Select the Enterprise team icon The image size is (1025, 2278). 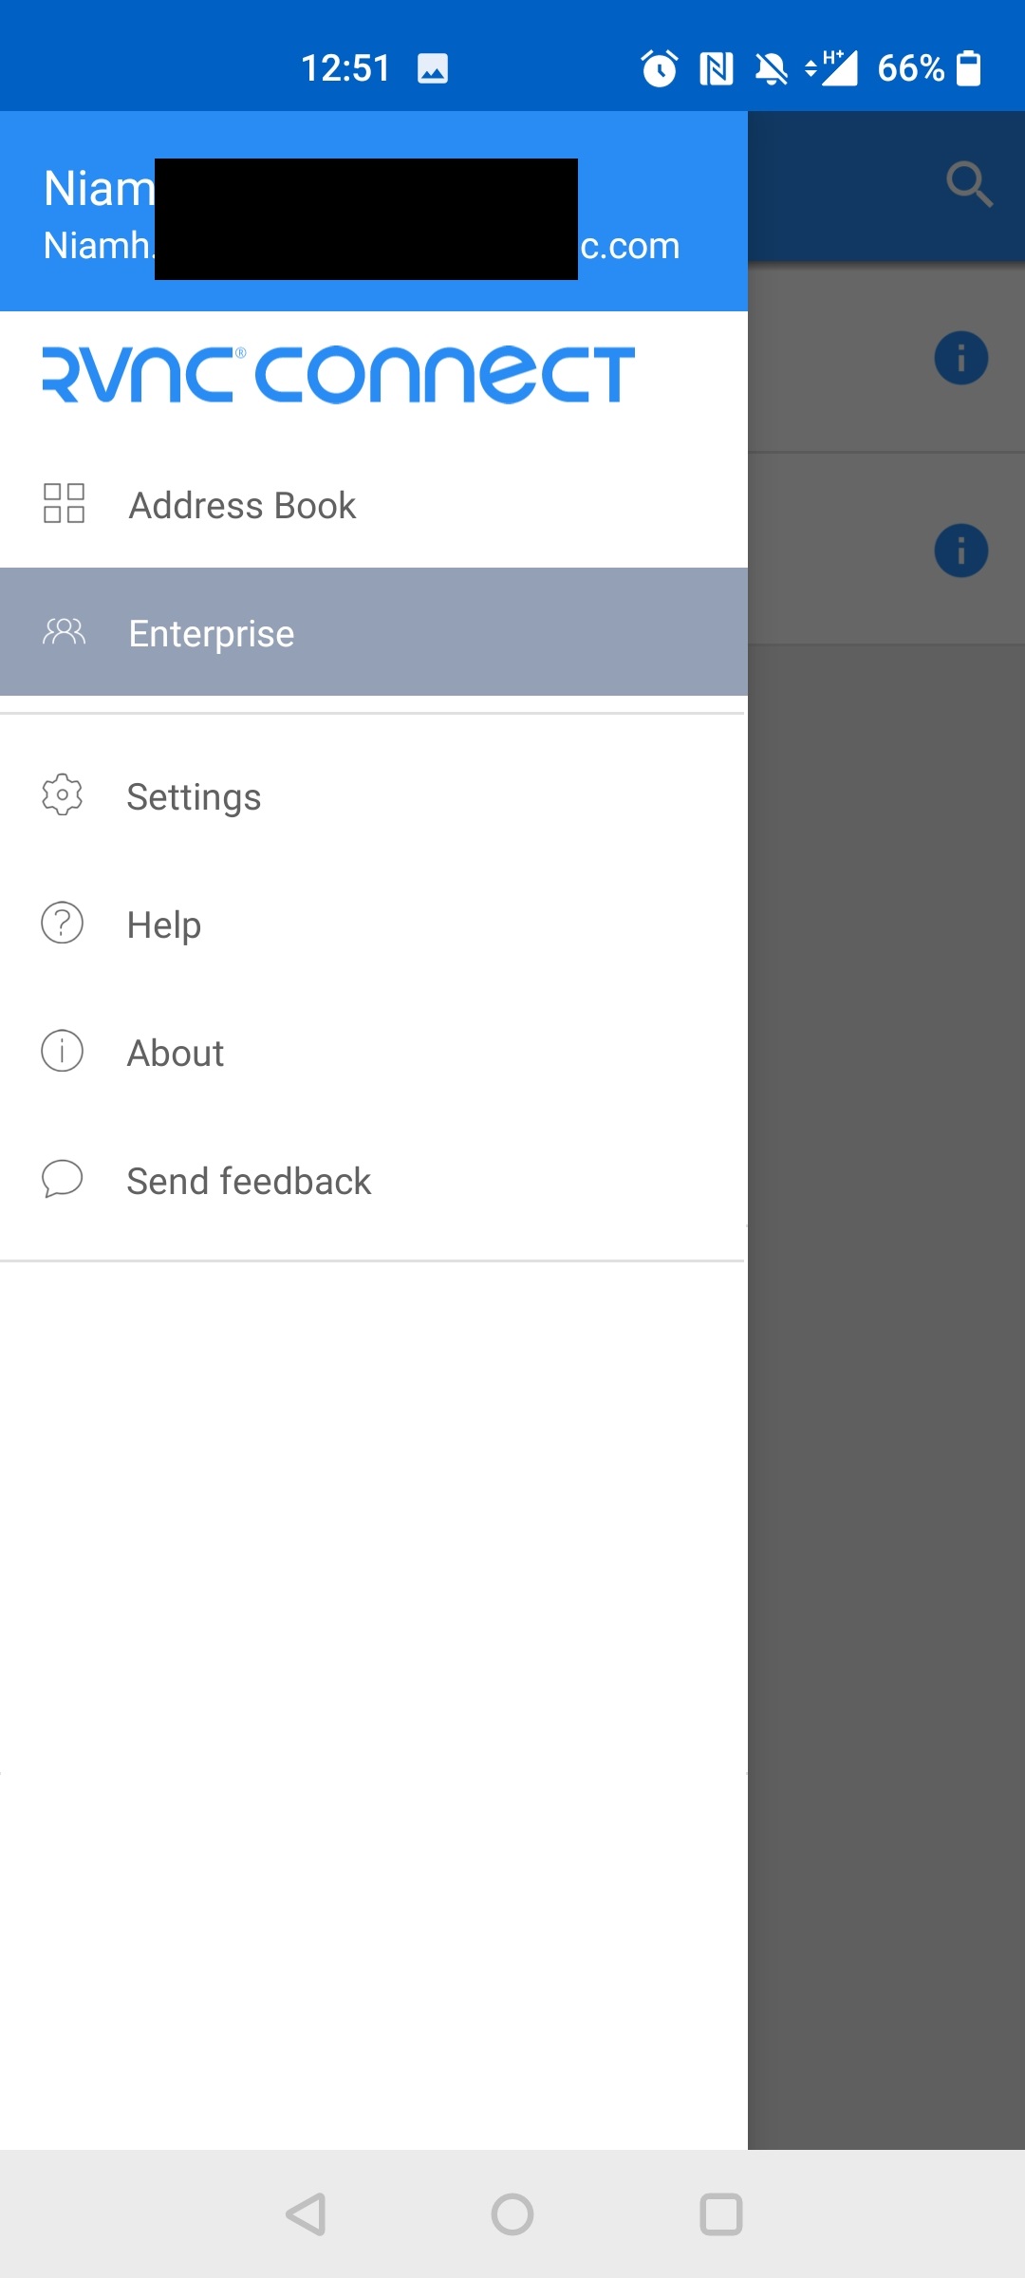pyautogui.click(x=63, y=632)
